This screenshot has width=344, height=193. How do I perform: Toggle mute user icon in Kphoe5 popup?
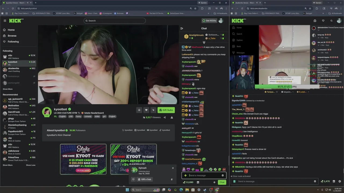pyautogui.click(x=172, y=179)
